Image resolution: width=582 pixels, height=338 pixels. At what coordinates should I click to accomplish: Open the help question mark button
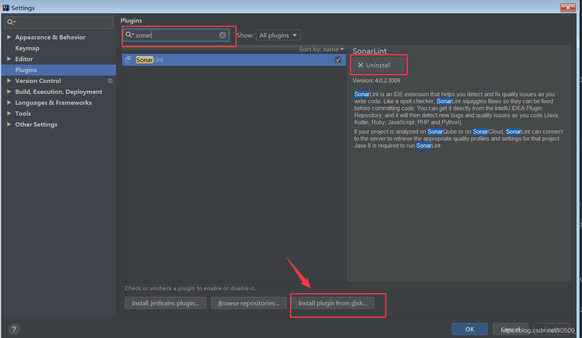point(14,329)
